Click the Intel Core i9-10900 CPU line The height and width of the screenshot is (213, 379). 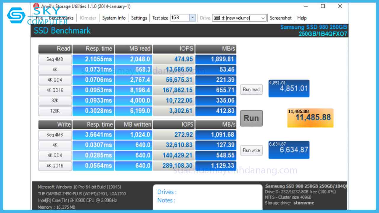[x=77, y=200]
